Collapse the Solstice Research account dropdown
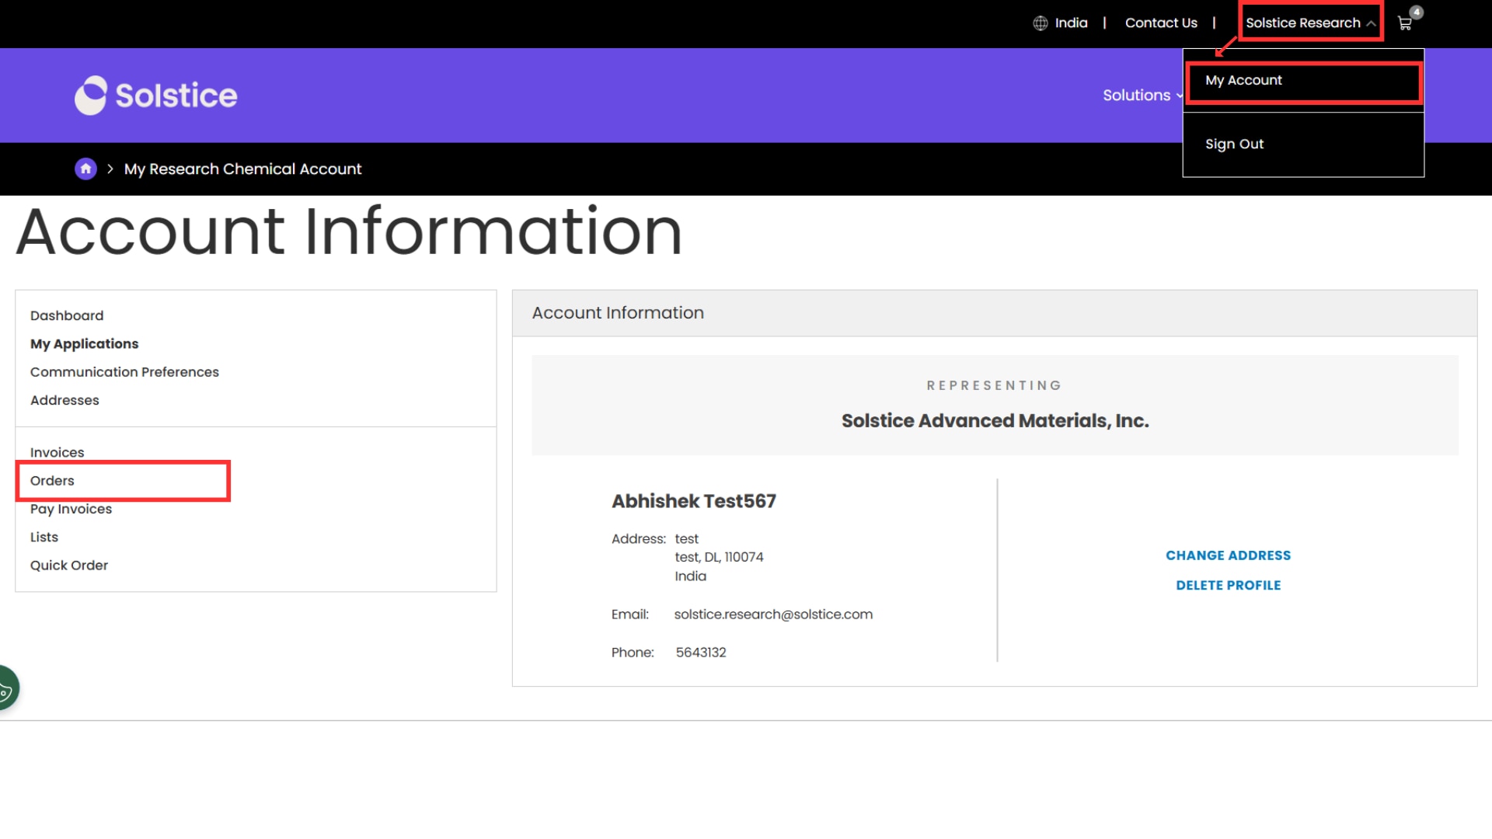This screenshot has height=839, width=1492. (x=1310, y=23)
